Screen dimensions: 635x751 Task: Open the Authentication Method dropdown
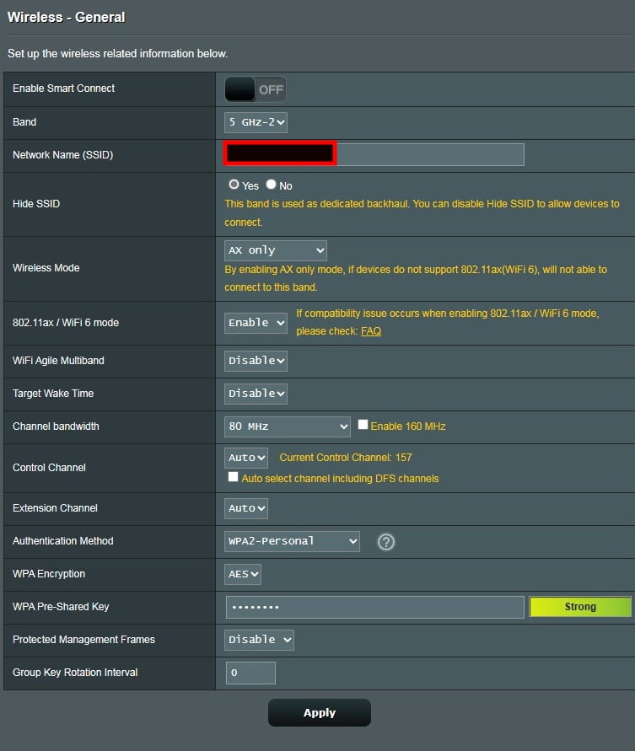[292, 541]
